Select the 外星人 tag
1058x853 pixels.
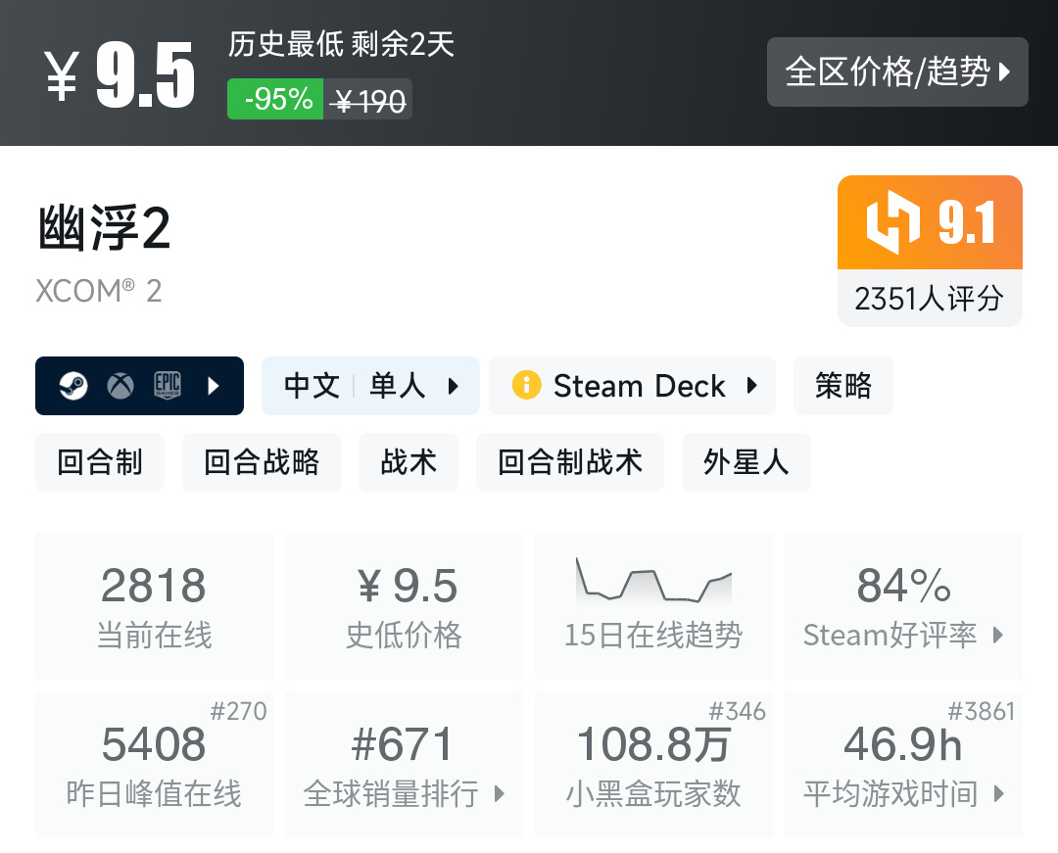pos(745,462)
